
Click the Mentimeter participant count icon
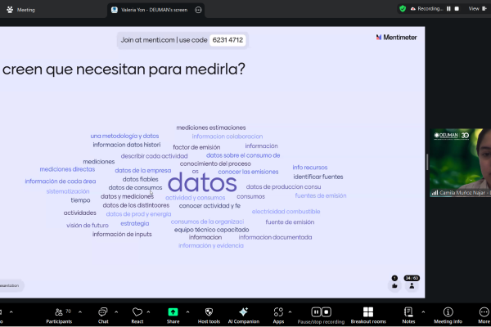(412, 285)
